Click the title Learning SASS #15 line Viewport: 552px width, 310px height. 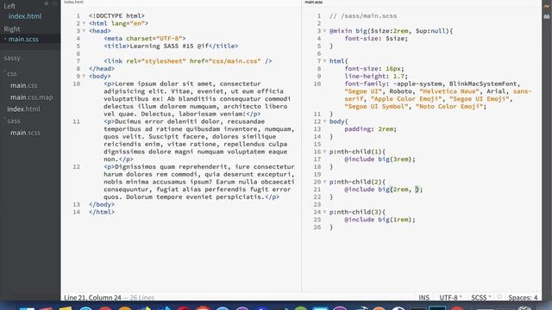point(171,46)
